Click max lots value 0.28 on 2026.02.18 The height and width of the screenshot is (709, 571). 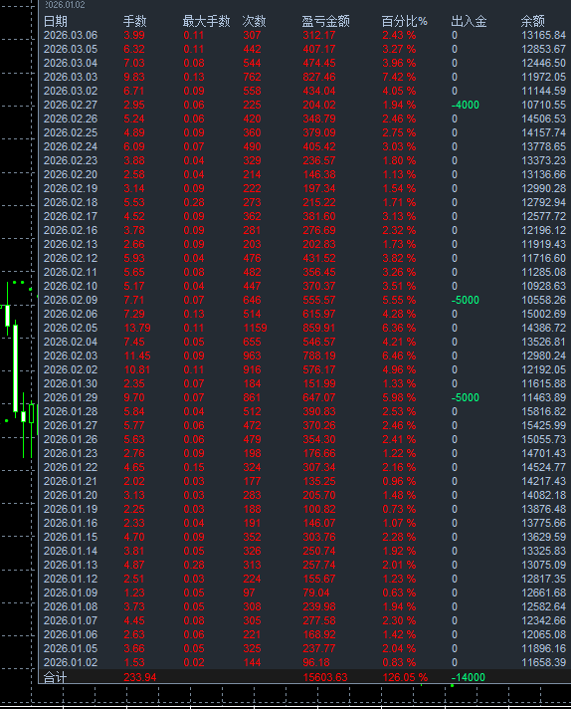pos(194,202)
